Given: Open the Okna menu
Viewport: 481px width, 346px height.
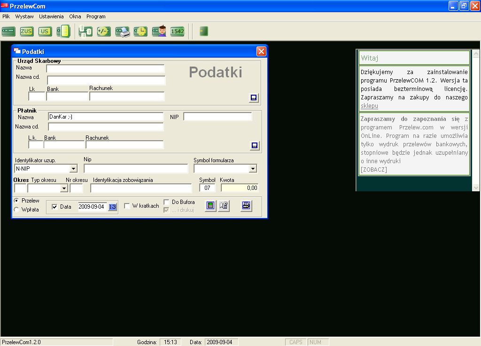Looking at the screenshot, I should click(x=75, y=16).
